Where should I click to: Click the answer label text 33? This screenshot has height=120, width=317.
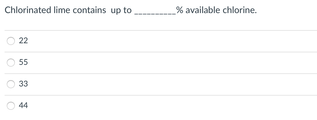pyautogui.click(x=23, y=84)
